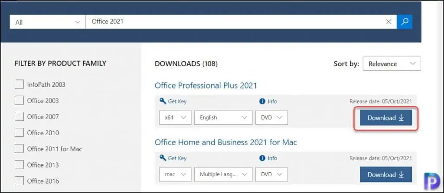
Task: Open the All category dropdown
Action: (48, 22)
